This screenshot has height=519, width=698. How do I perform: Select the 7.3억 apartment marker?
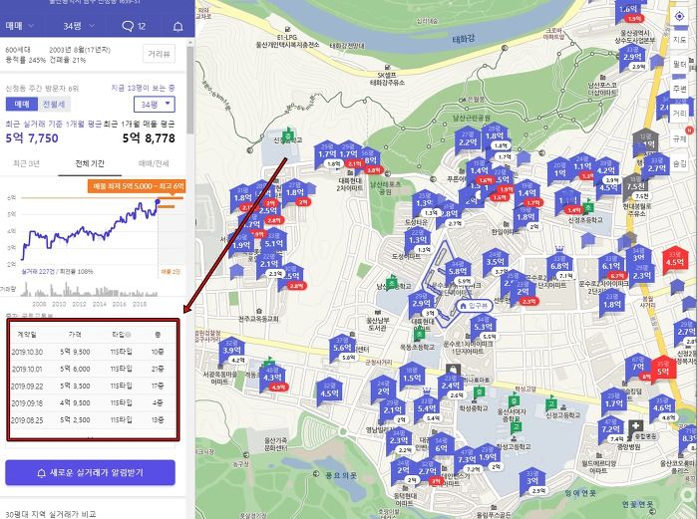pyautogui.click(x=467, y=459)
